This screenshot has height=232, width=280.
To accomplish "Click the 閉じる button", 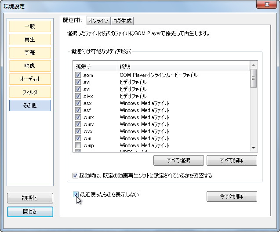I will click(30, 212).
